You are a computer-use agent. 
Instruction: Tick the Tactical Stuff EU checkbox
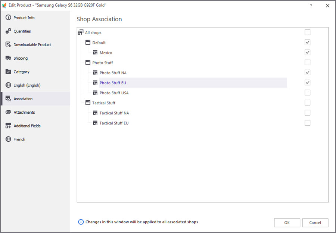click(307, 123)
